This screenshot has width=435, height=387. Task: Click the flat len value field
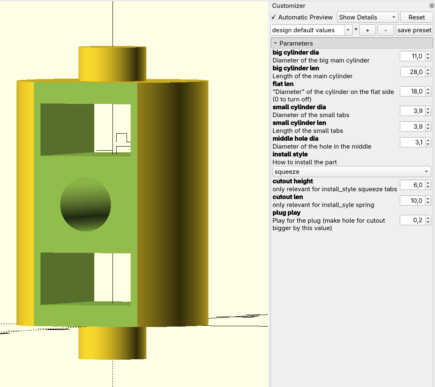coord(412,91)
